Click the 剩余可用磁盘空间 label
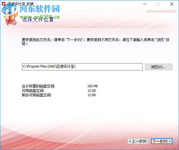 point(37,95)
